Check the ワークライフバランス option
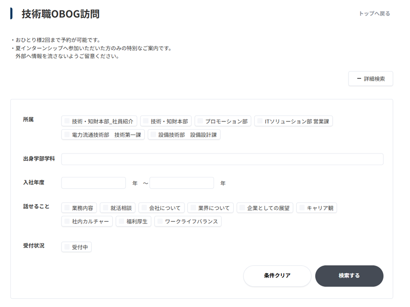Viewport: 410px width, 307px height. point(159,221)
